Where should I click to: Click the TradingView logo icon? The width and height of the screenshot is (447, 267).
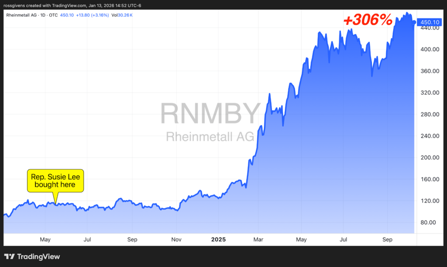(9, 257)
